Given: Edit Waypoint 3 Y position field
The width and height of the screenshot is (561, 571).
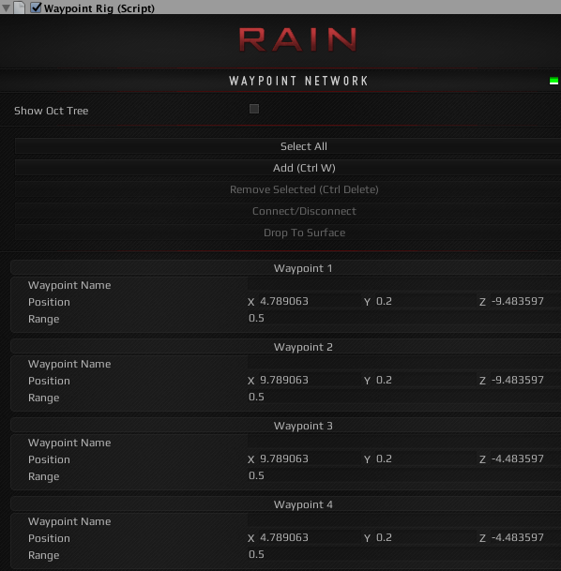Looking at the screenshot, I should pyautogui.click(x=425, y=458).
